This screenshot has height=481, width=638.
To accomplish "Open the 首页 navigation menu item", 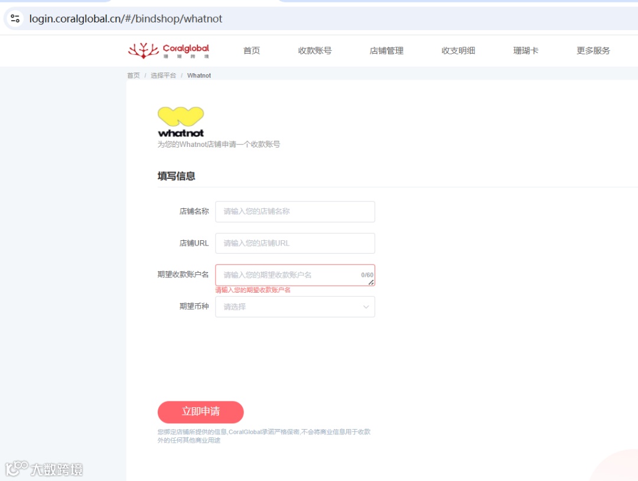I will [252, 51].
